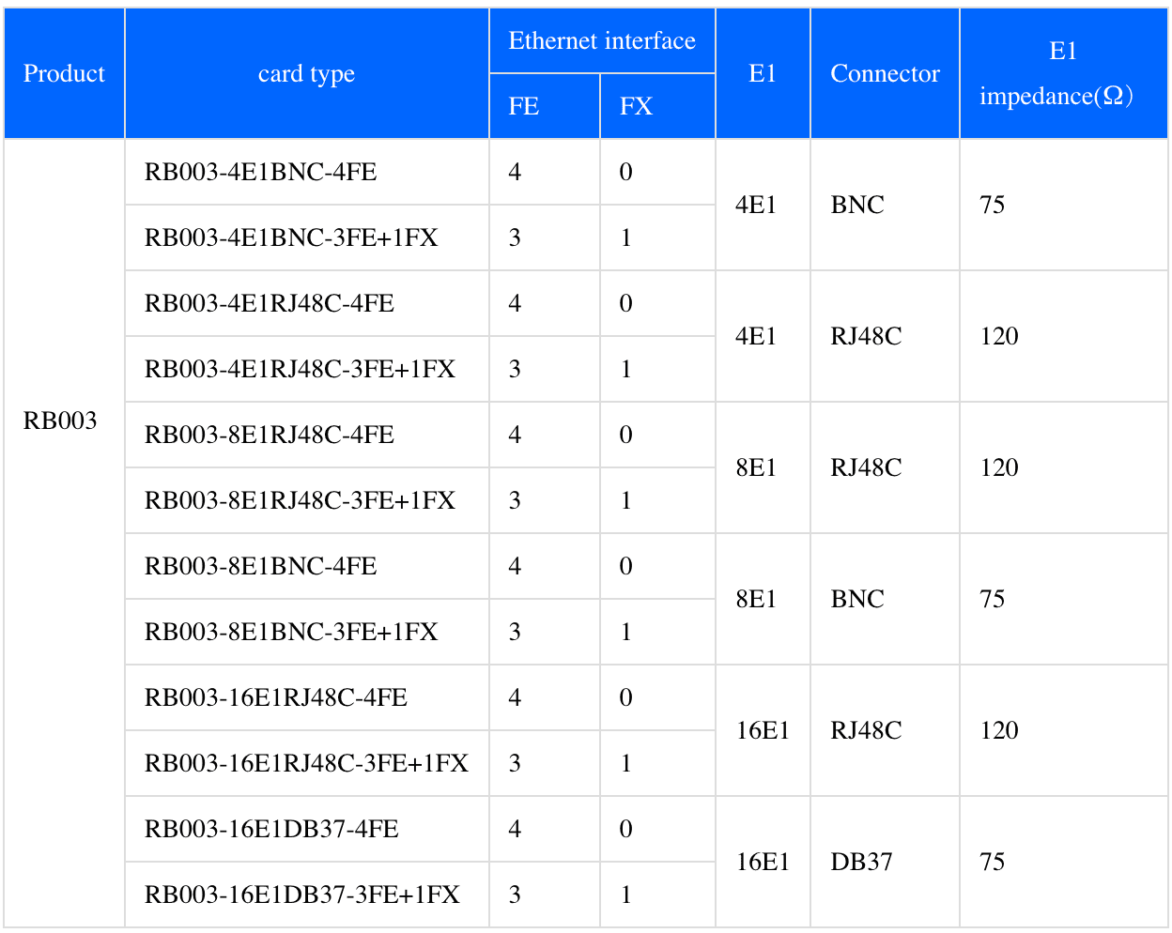Viewport: 1172px width, 933px height.
Task: Click the FE sub-column header
Action: pyautogui.click(x=524, y=106)
